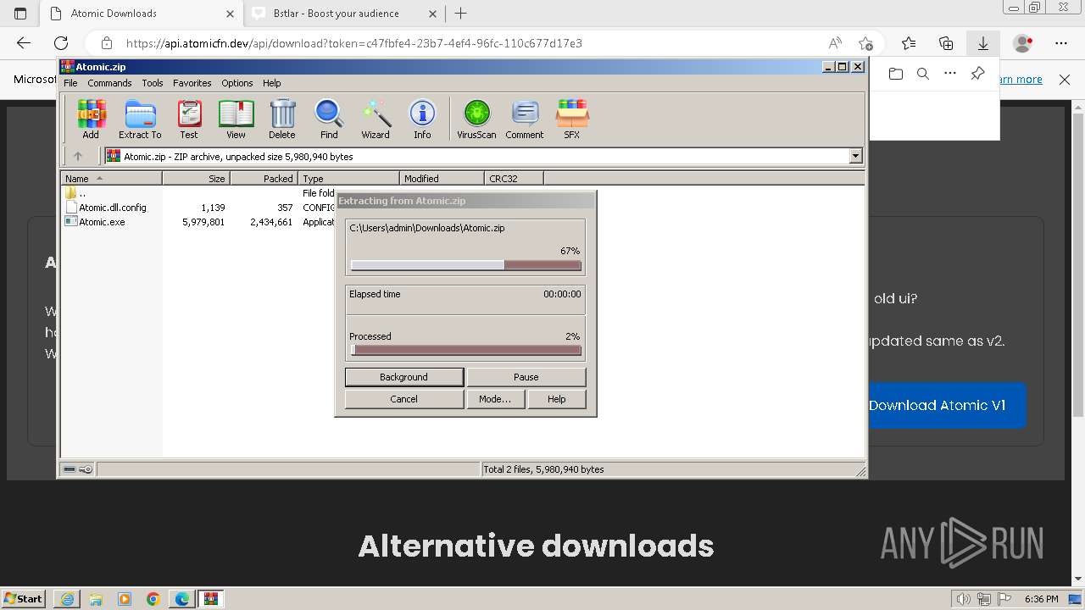Pin the Downloads panel
The image size is (1085, 610).
(x=977, y=74)
